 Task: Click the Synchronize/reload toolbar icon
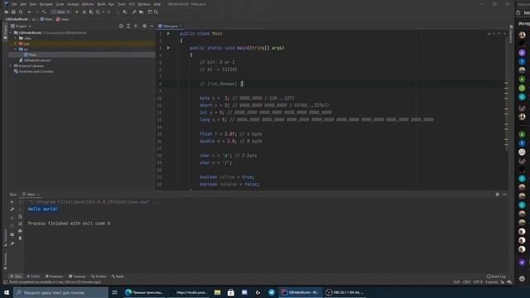(21, 12)
